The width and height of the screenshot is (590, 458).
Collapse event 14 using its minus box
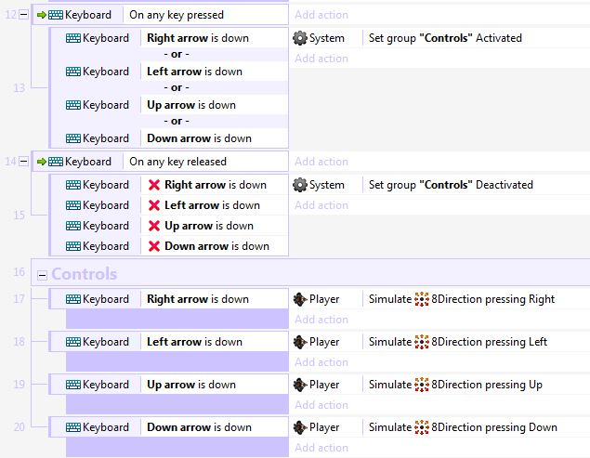(23, 162)
